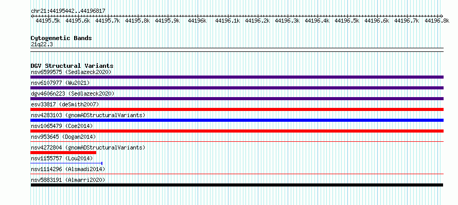Open dgv4606n223 (Sedlazeck2020) label
Screen dimensions: 458x205
[73, 94]
